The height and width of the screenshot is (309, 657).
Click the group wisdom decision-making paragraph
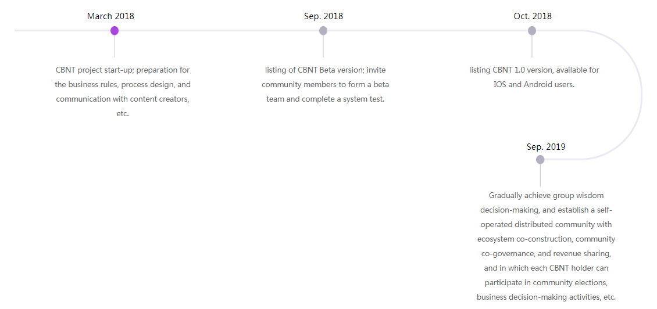[x=546, y=246]
